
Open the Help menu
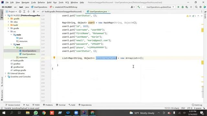(82, 2)
